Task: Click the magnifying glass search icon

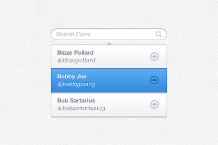Action: [x=159, y=34]
